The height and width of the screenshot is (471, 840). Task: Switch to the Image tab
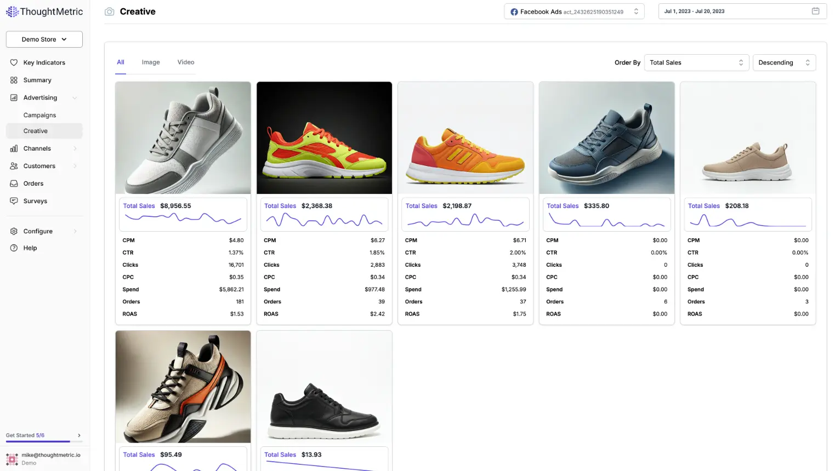151,62
